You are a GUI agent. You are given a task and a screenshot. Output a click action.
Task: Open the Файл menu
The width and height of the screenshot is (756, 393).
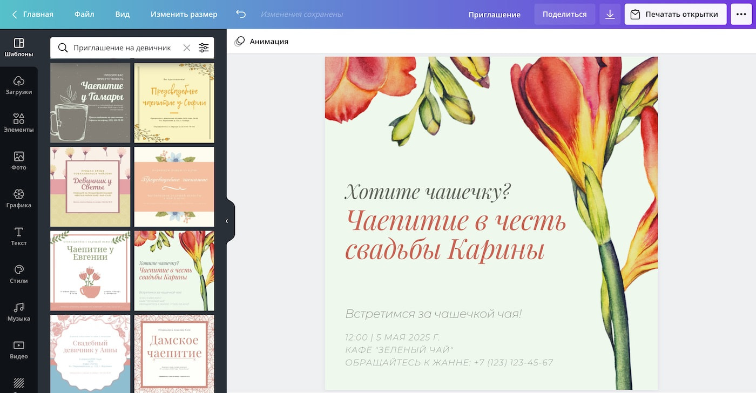coord(84,15)
